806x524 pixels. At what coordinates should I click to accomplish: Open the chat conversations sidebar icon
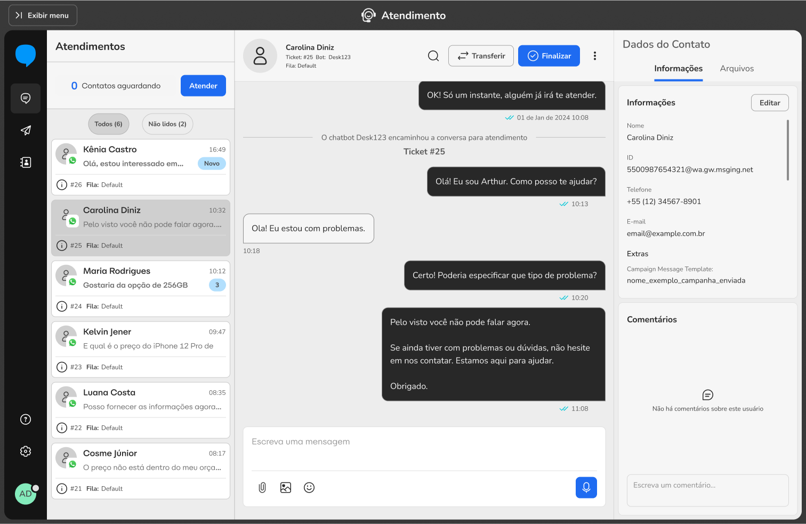tap(26, 98)
